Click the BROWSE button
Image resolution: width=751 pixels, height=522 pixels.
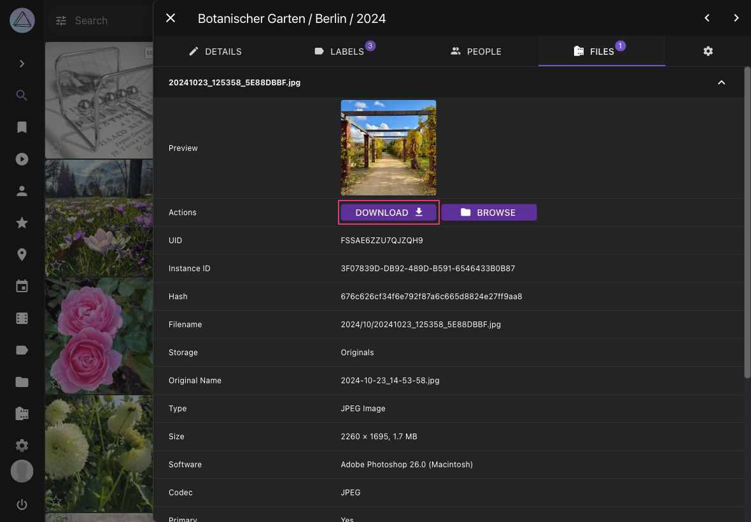[x=489, y=212]
